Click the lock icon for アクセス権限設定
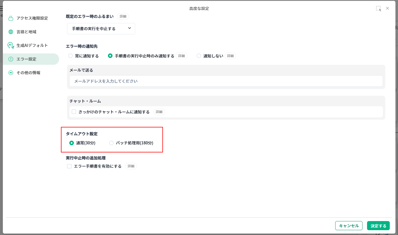Viewport: 398px width, 235px height. tap(11, 18)
